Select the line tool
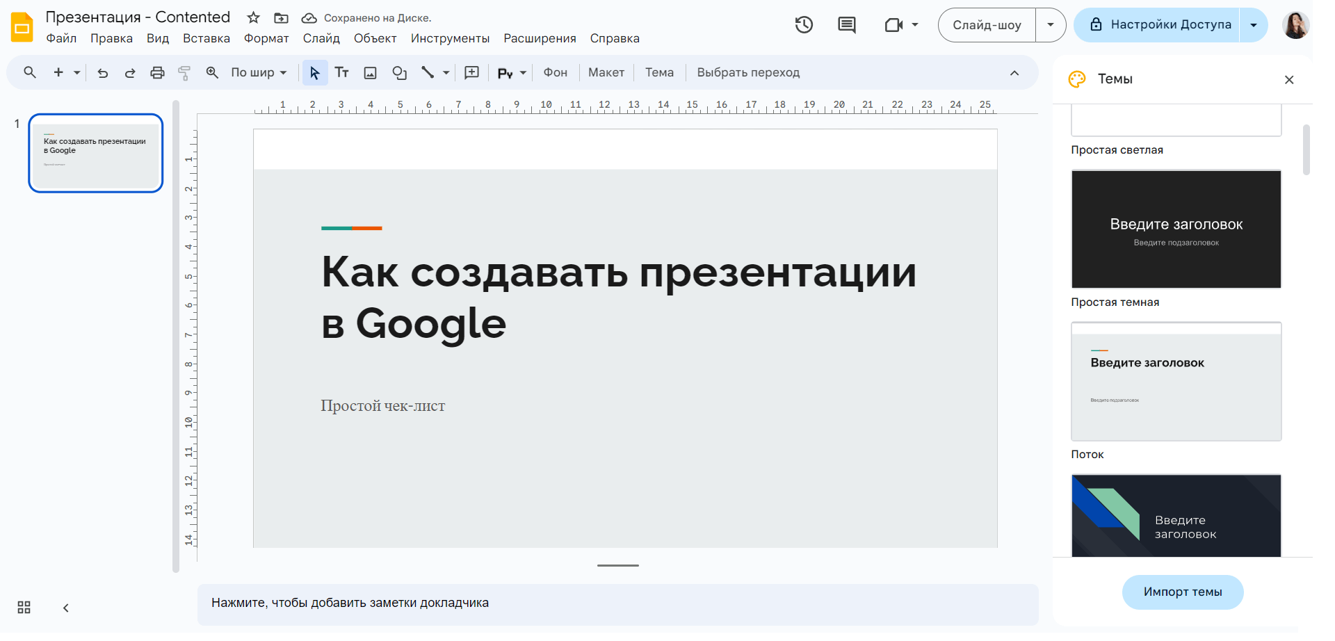The image size is (1335, 641). [x=428, y=72]
